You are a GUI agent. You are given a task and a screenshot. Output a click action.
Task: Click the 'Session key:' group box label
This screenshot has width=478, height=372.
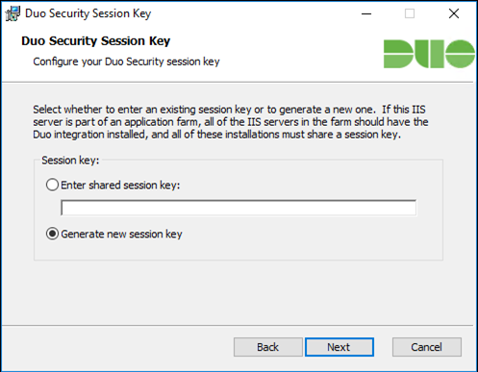coord(70,161)
